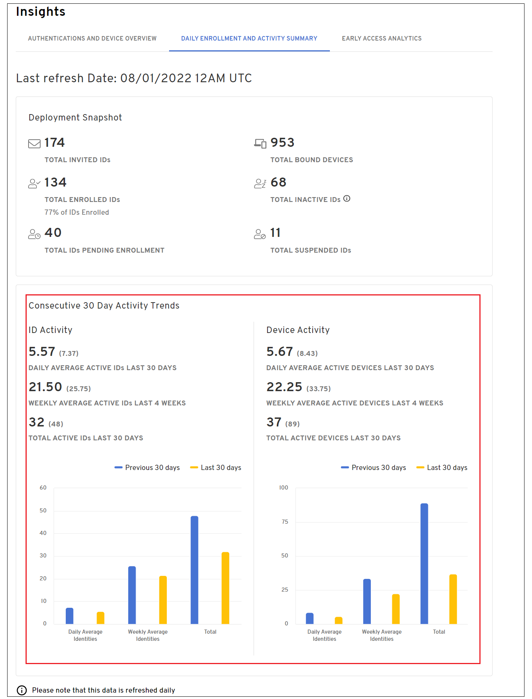The image size is (532, 699).
Task: Toggle Previous 30 days legend in Device Activity chart
Action: tap(374, 468)
